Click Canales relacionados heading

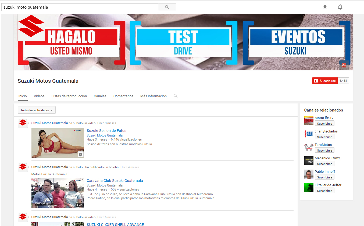tap(323, 110)
